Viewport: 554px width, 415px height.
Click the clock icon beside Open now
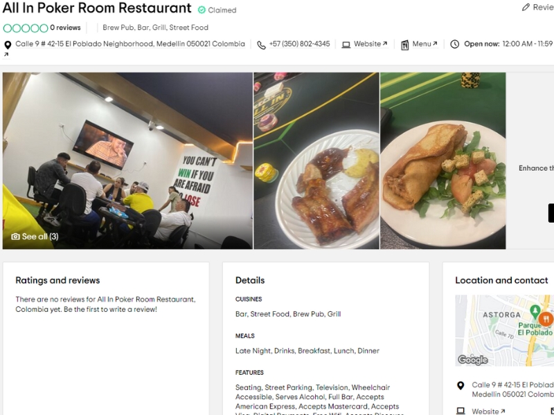click(455, 44)
